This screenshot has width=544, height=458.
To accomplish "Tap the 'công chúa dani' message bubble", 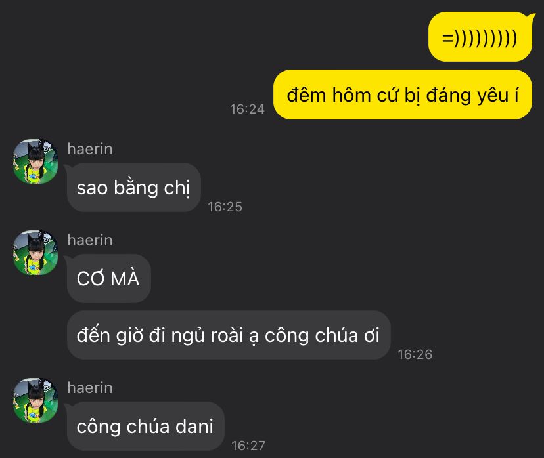I will pyautogui.click(x=145, y=426).
